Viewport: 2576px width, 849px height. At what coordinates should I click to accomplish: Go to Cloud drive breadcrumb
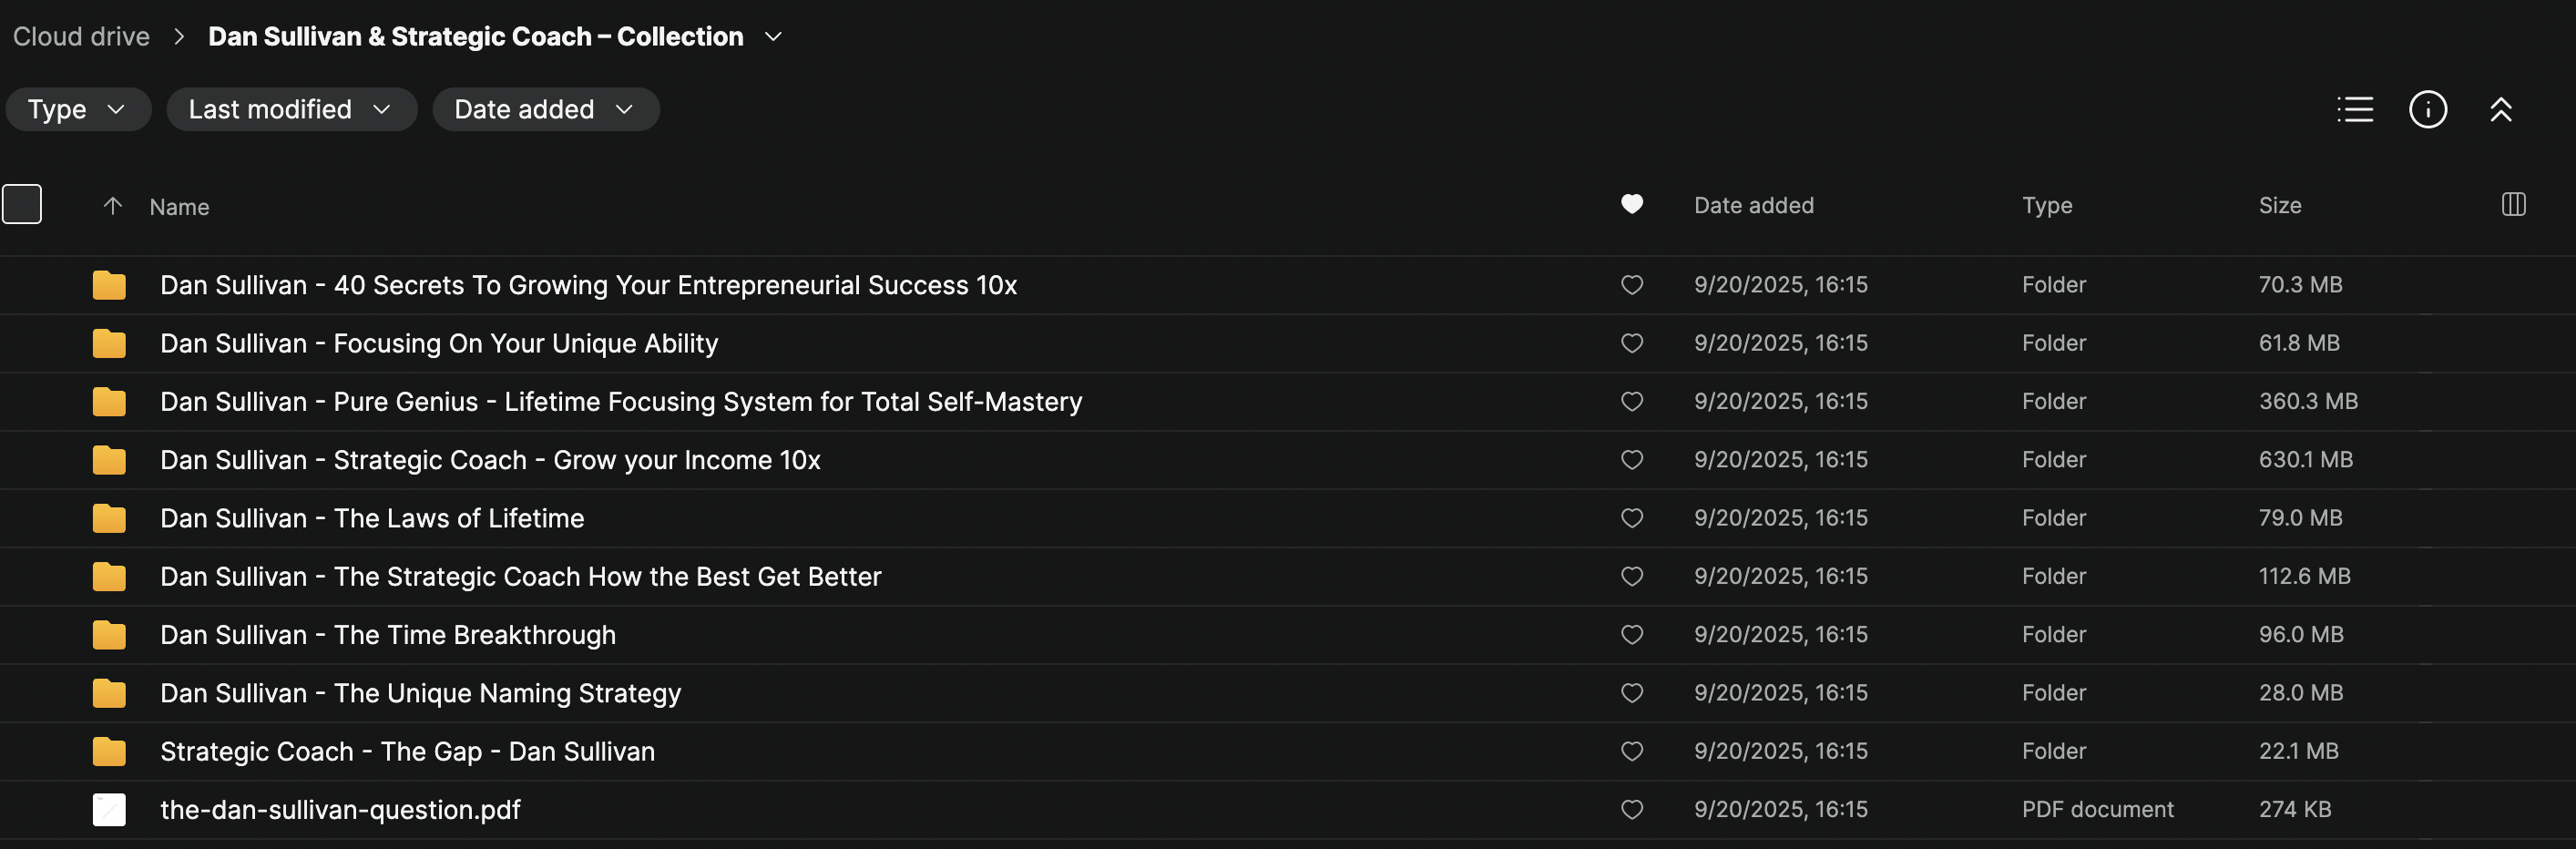81,37
